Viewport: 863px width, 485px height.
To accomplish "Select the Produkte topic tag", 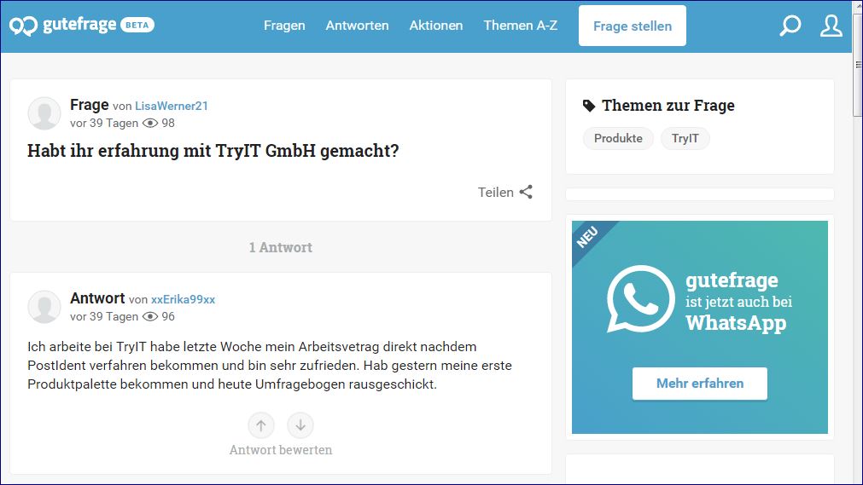I will (618, 138).
